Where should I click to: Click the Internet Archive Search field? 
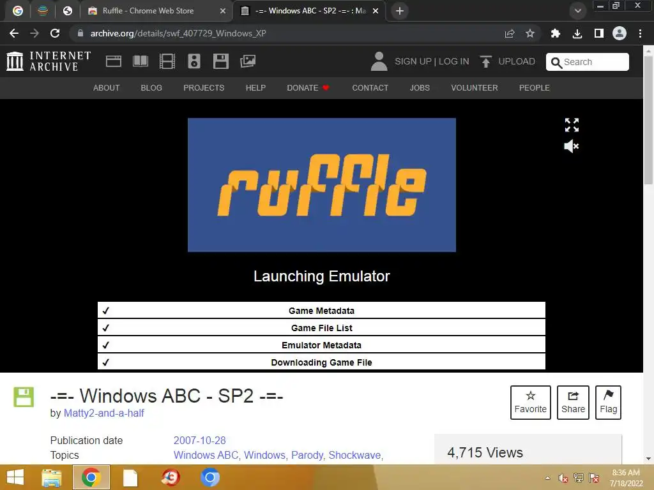pyautogui.click(x=588, y=62)
